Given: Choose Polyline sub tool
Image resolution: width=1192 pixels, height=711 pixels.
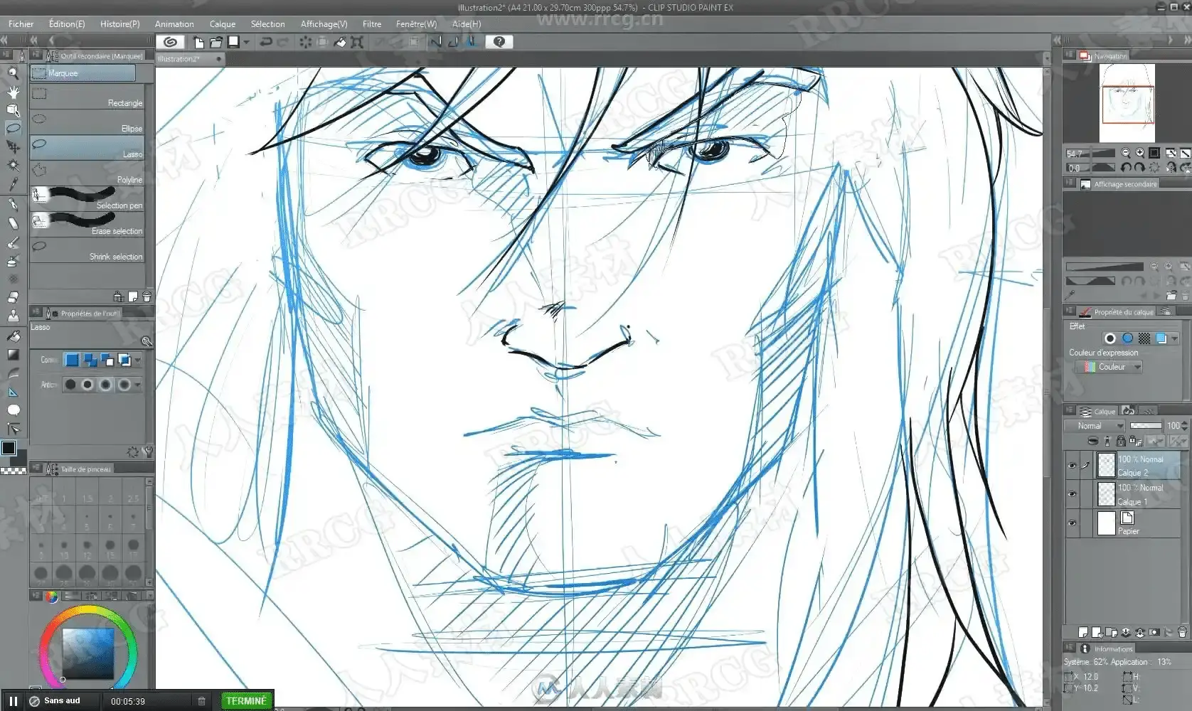Looking at the screenshot, I should [x=87, y=174].
